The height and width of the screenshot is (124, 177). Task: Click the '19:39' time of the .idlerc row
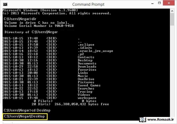pos(33,48)
